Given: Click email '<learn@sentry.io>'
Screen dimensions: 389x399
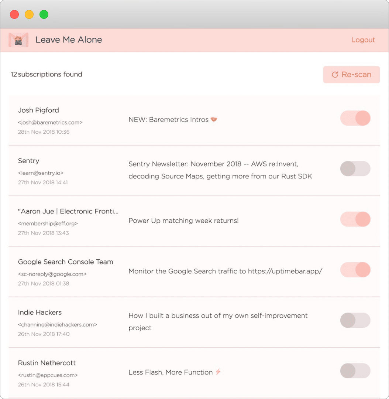Looking at the screenshot, I should [41, 173].
